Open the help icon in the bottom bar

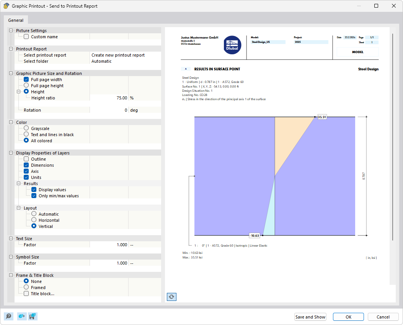[x=8, y=316]
